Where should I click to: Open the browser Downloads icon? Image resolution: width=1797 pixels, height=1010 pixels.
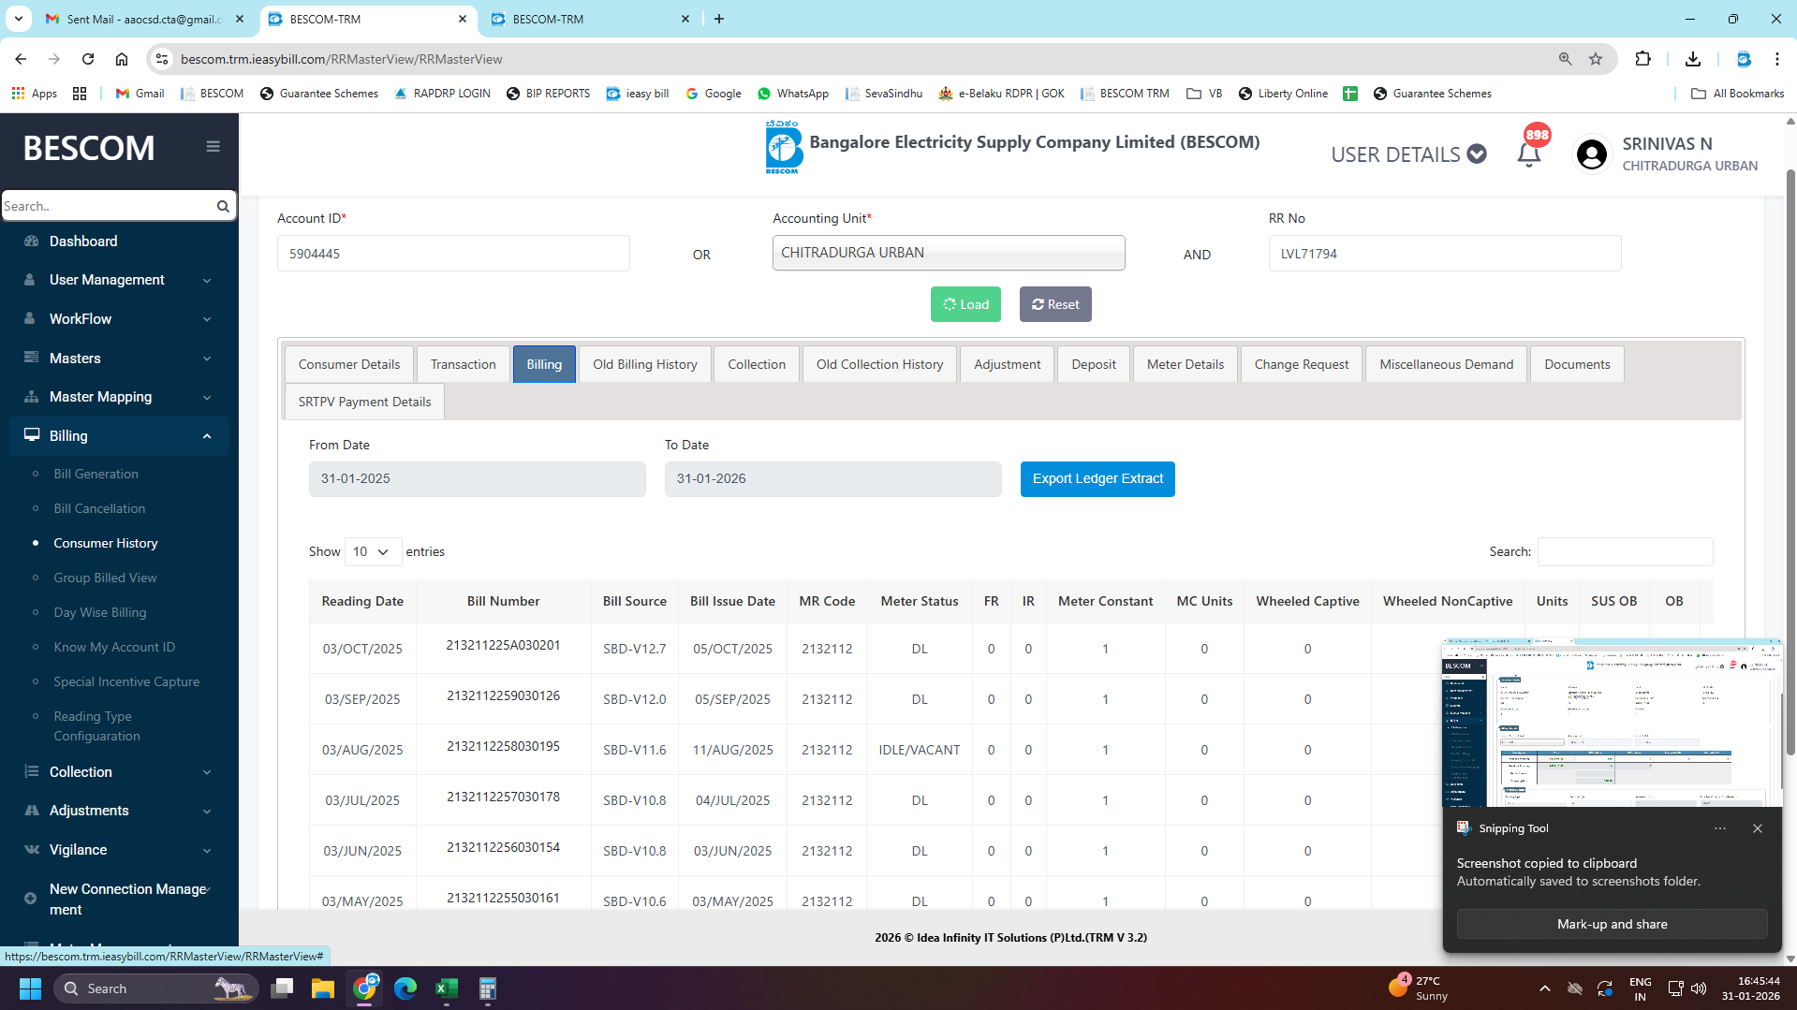point(1692,59)
